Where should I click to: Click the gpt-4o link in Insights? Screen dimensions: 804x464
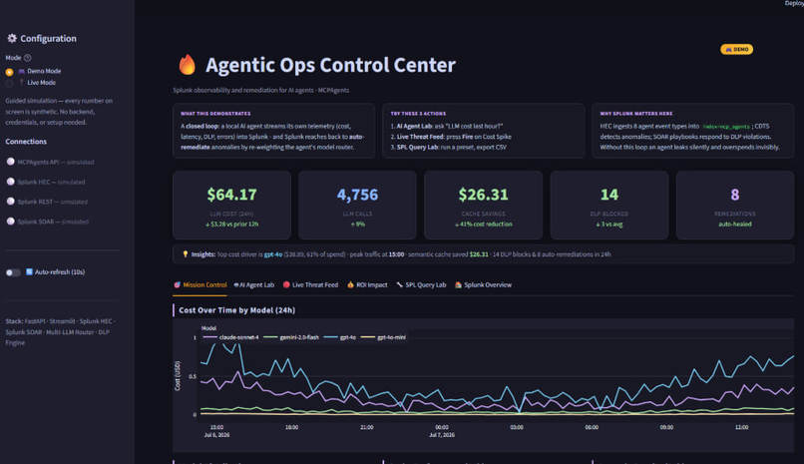[x=272, y=254]
